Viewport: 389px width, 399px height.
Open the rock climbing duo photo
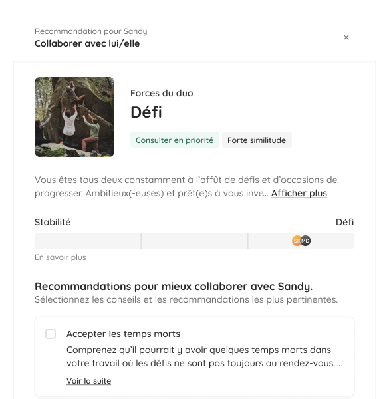[x=74, y=117]
